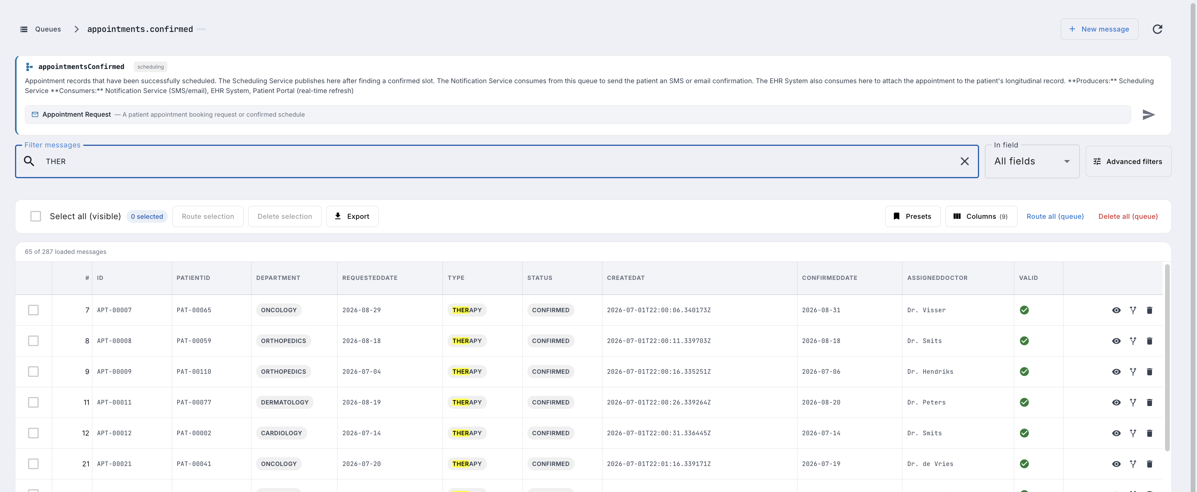Screen dimensions: 1197x492
Task: Tick the checkbox for row APT-00009
Action: (x=34, y=371)
